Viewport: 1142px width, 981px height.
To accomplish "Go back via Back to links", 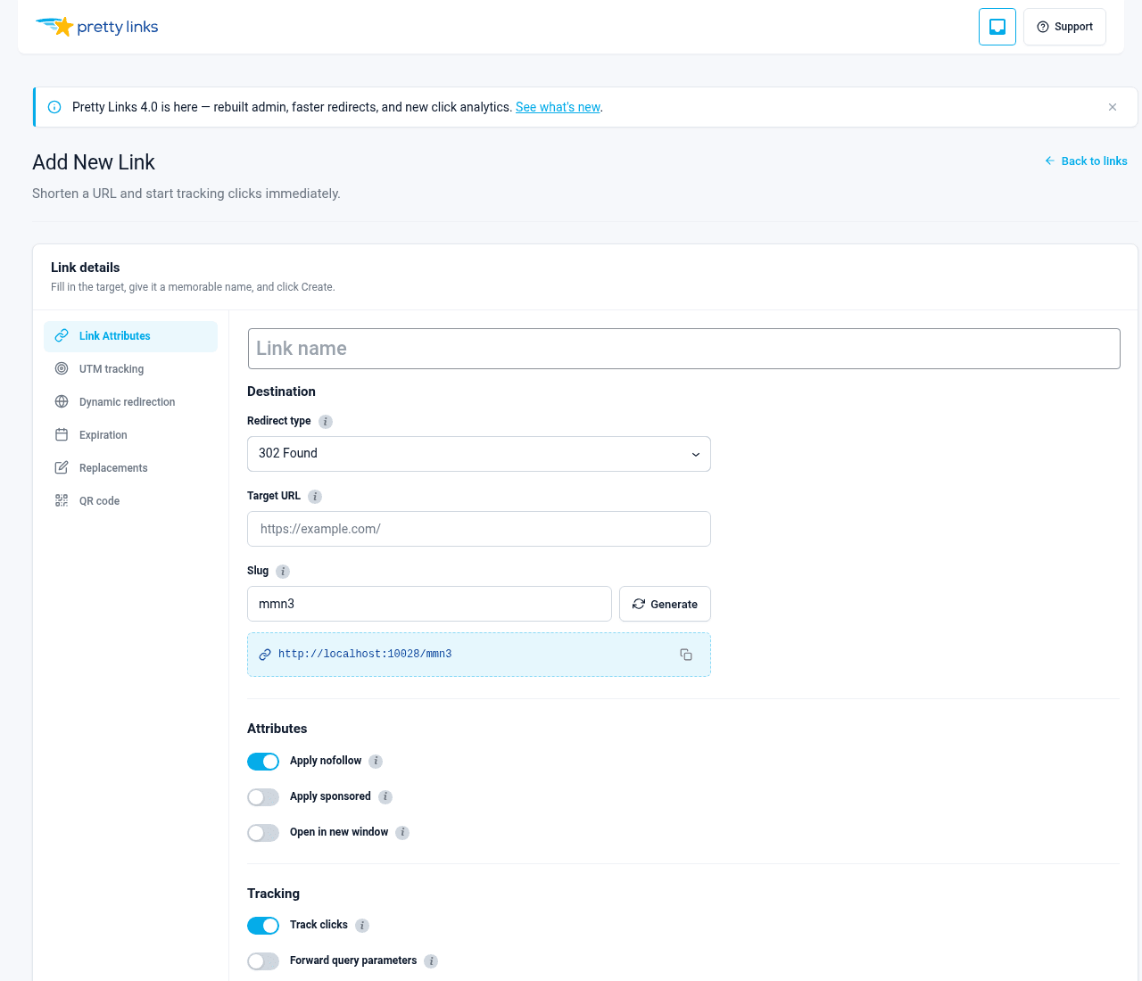I will click(1086, 161).
